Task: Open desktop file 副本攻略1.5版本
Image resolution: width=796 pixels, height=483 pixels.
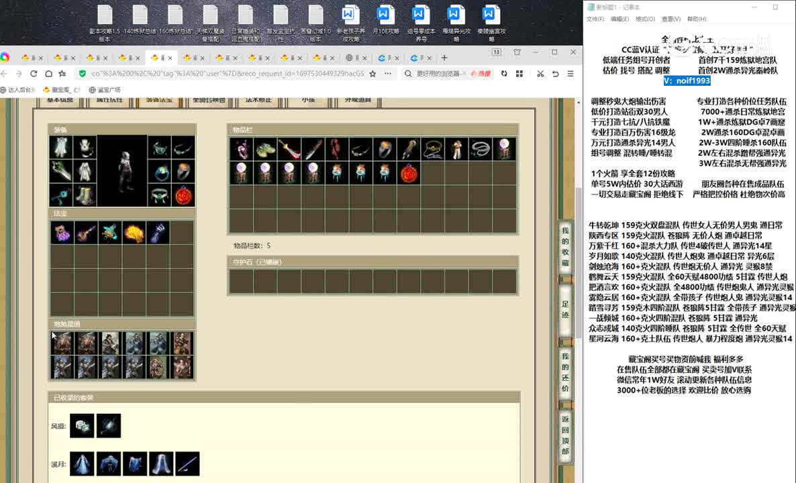Action: [105, 23]
